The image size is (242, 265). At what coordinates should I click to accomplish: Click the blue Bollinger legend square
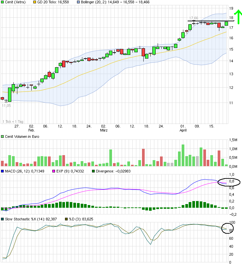click(78, 2)
